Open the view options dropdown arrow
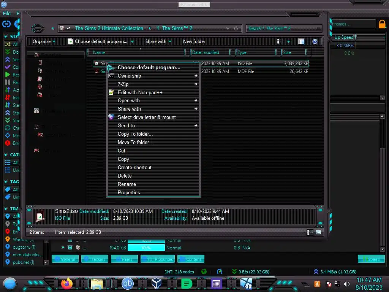Screen dimensions: 389x292 (288, 42)
